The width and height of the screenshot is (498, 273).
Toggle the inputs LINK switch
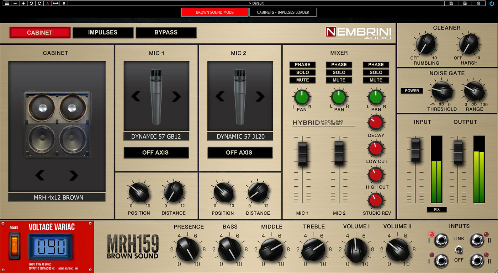click(x=459, y=250)
